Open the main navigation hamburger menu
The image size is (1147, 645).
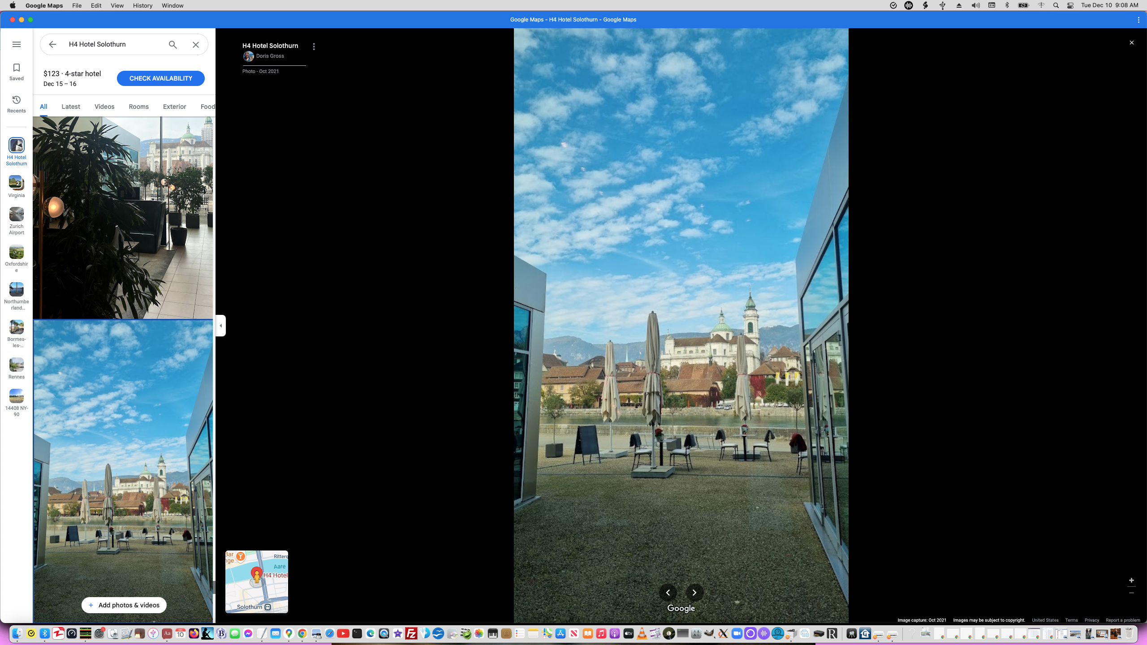pyautogui.click(x=17, y=44)
